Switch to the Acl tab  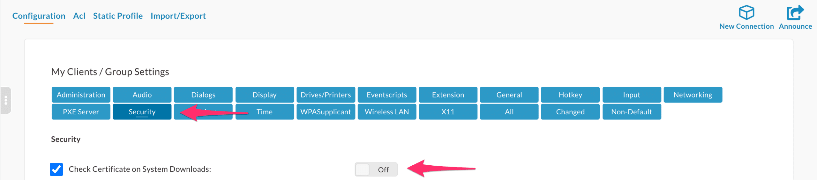tap(79, 16)
